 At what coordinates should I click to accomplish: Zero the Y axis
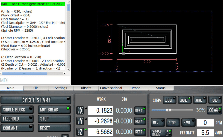tap(80, 121)
